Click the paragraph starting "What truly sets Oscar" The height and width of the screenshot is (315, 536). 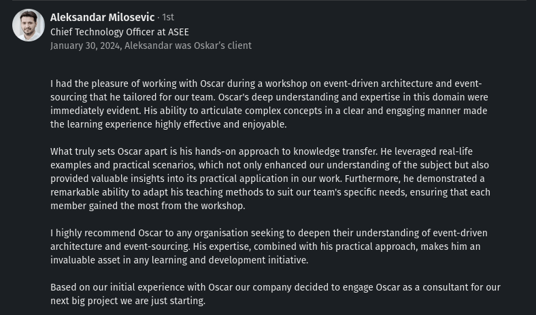click(271, 179)
